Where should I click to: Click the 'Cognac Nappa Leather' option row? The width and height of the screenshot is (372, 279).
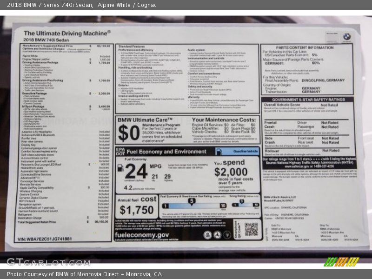pos(66,60)
